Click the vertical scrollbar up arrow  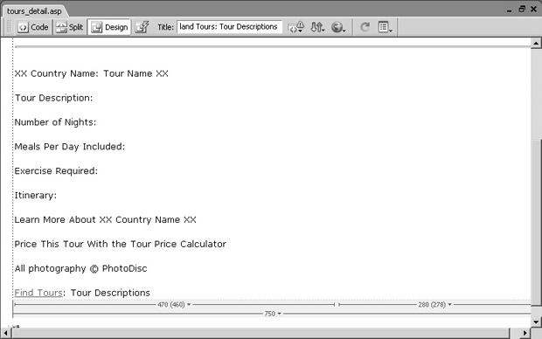click(x=536, y=43)
